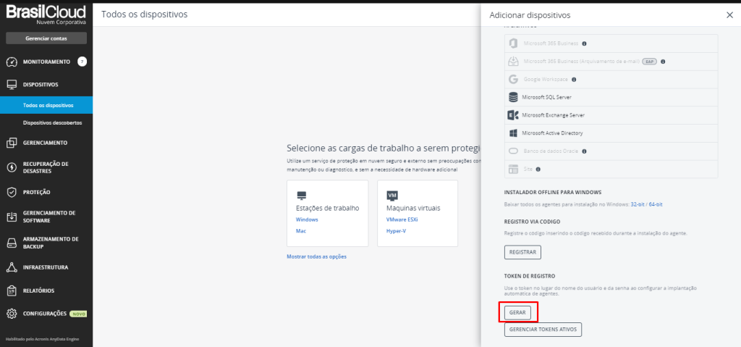This screenshot has width=741, height=347.
Task: Click the Monitoramento notification count badge
Action: click(x=82, y=62)
